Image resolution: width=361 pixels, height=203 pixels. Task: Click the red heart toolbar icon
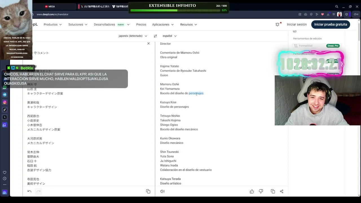click(x=323, y=14)
